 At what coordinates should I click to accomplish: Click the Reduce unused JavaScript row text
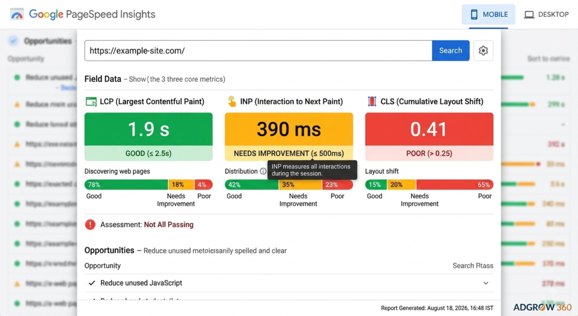pos(141,283)
